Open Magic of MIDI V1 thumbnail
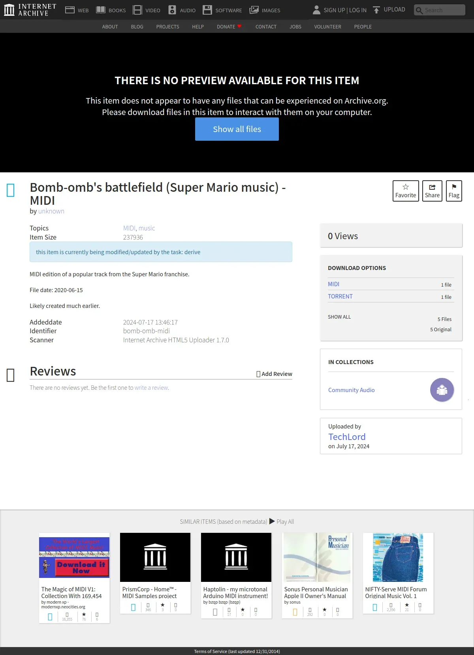The height and width of the screenshot is (655, 474). pos(74,557)
